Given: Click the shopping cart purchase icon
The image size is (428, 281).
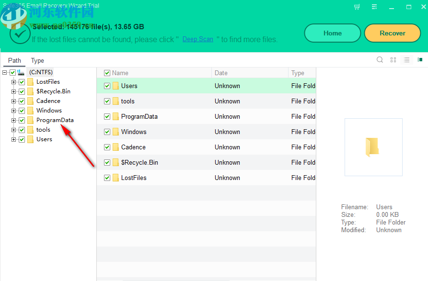Looking at the screenshot, I should (357, 7).
